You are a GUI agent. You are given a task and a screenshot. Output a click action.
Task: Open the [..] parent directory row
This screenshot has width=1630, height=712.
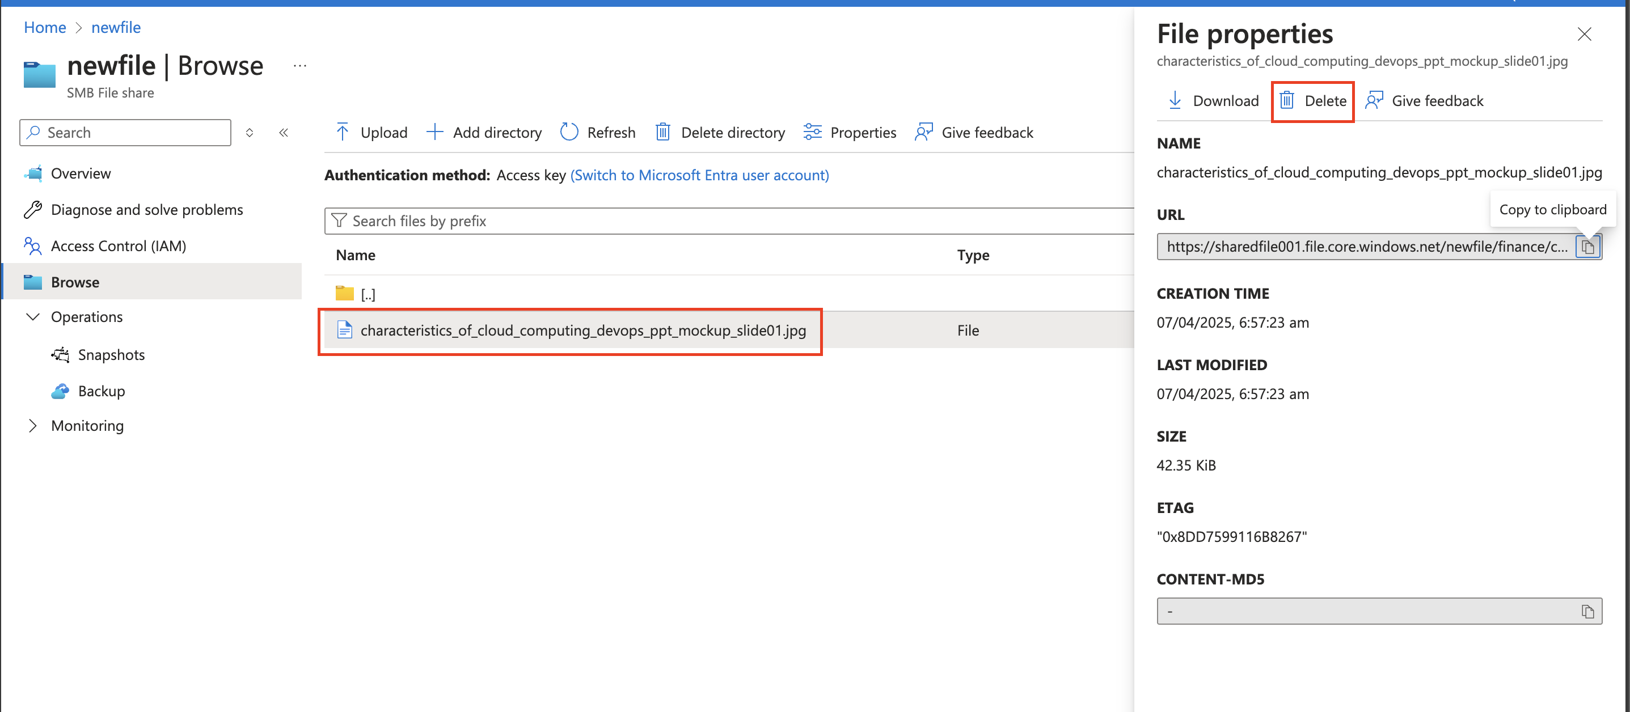(x=729, y=294)
